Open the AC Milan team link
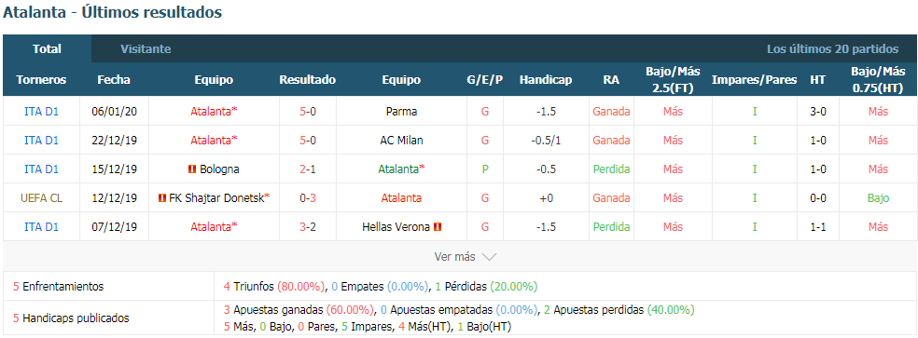The image size is (918, 338). 401,141
